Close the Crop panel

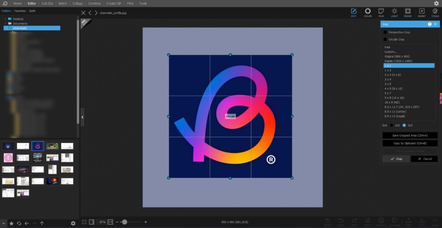tap(435, 24)
